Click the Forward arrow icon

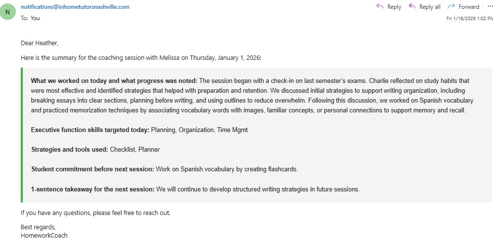point(451,6)
